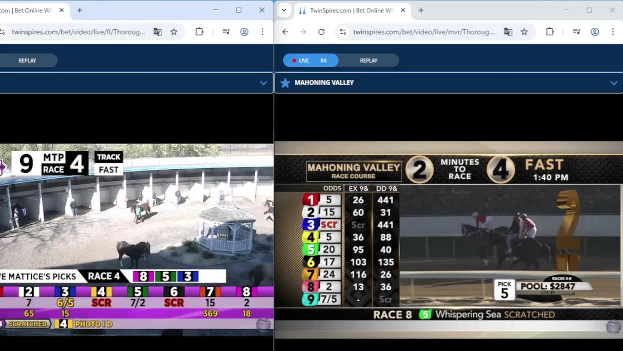Select TwinSpires tab in left window
Viewport: 623px width, 351px height.
tap(33, 10)
